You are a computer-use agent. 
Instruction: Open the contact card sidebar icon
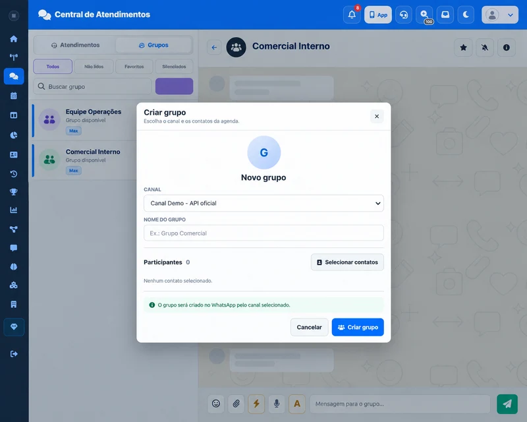click(14, 154)
